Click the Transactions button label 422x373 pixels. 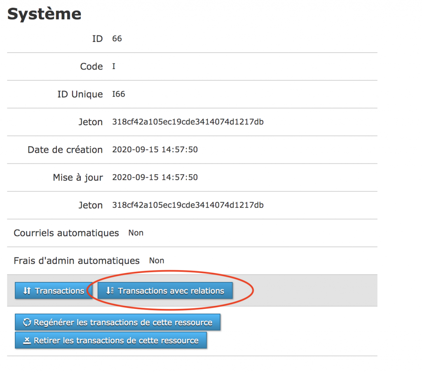point(59,291)
